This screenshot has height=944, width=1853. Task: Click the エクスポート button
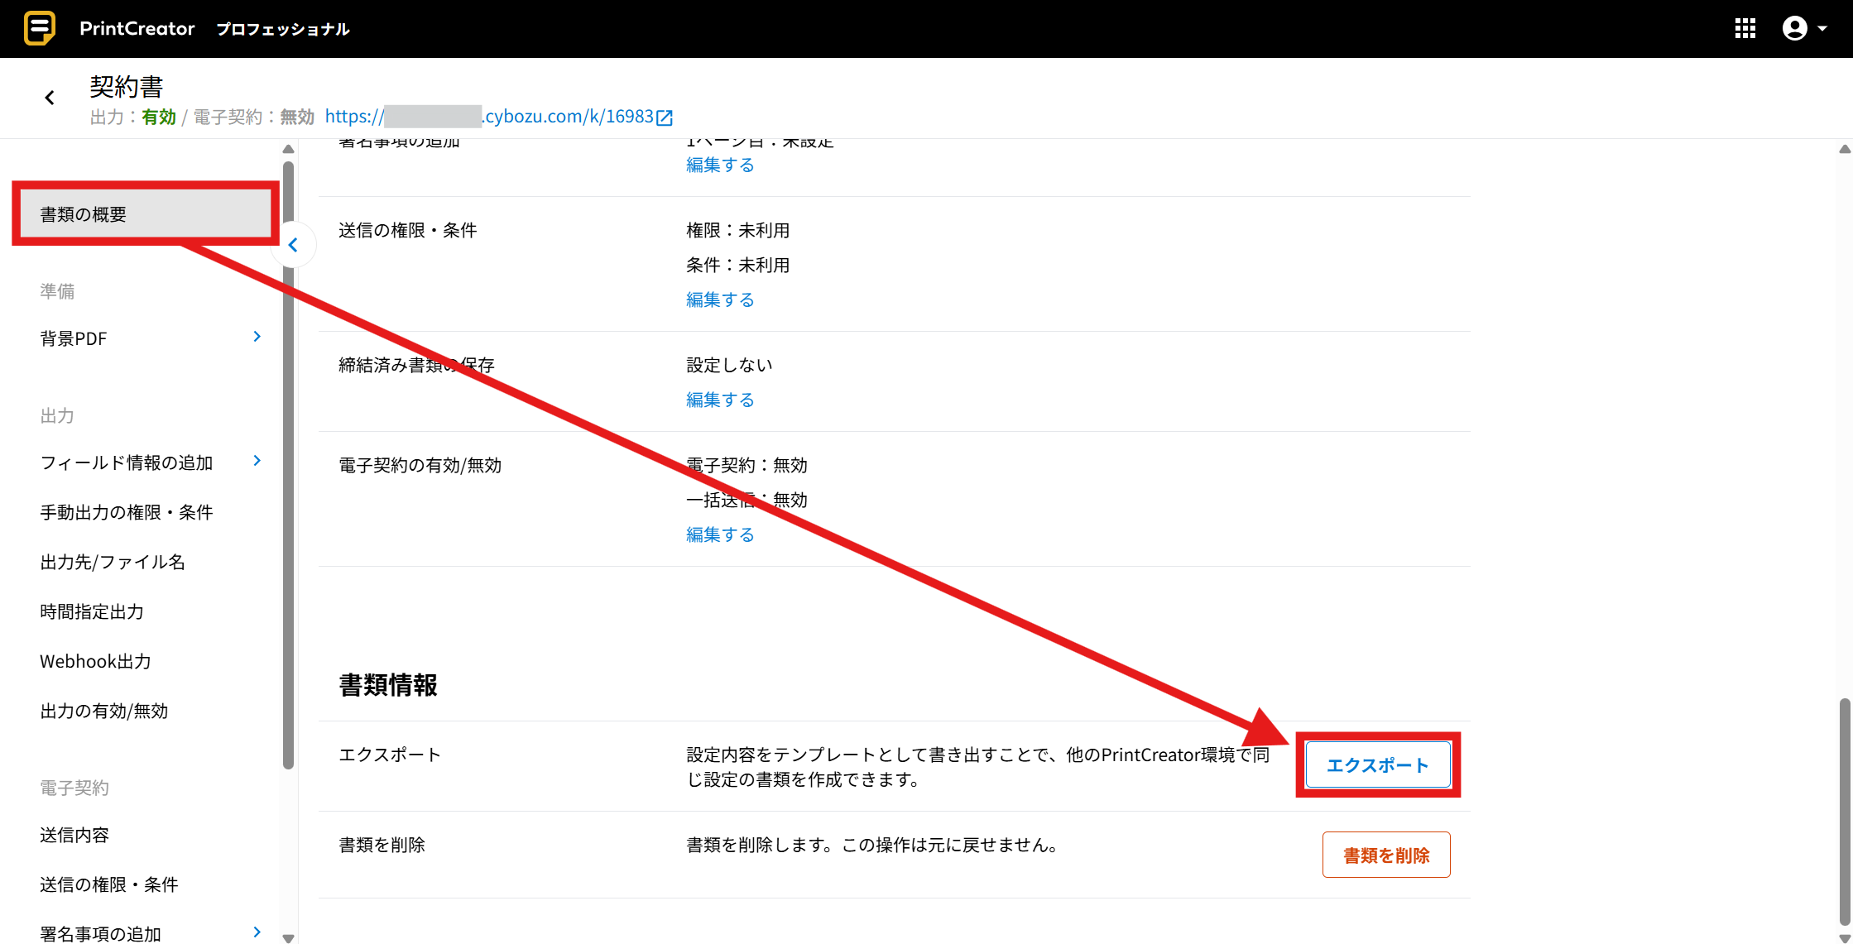1378,764
